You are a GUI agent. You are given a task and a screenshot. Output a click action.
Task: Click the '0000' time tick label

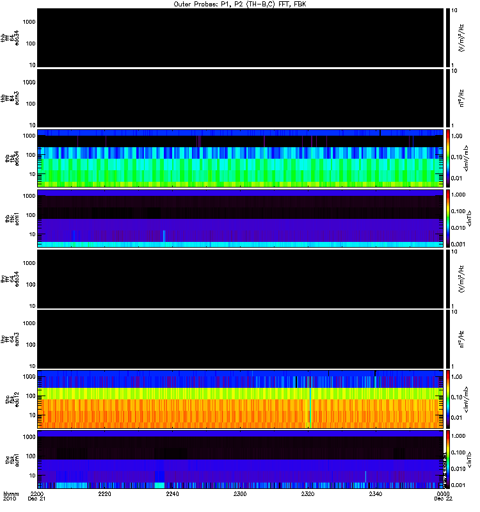443,493
